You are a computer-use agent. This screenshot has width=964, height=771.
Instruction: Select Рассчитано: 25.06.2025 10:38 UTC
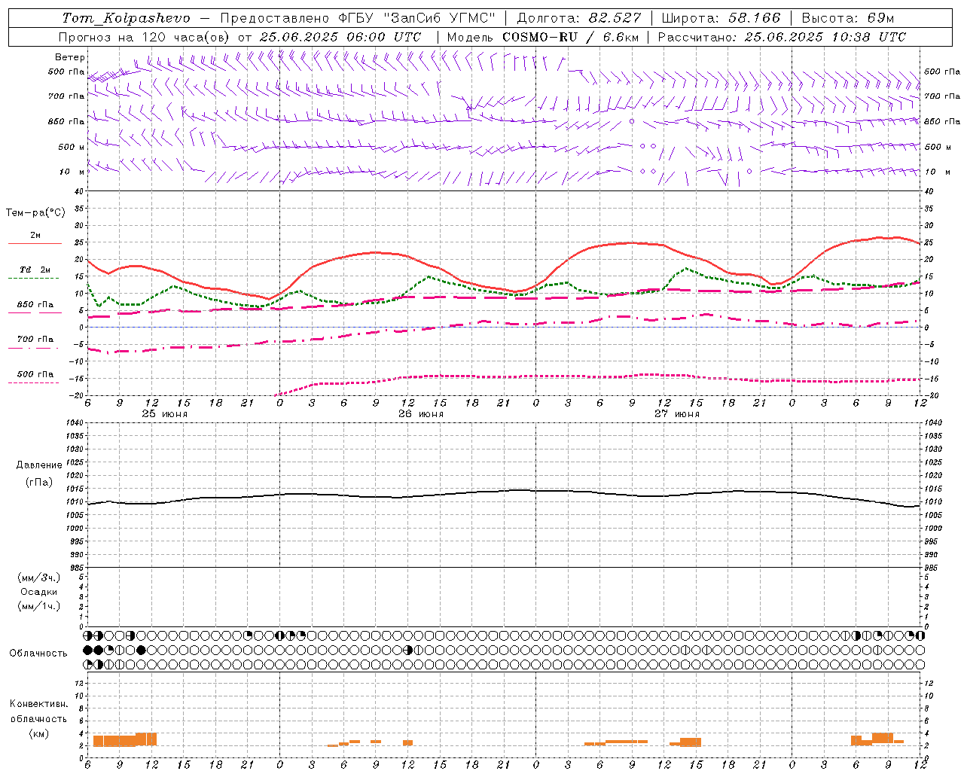coord(782,37)
